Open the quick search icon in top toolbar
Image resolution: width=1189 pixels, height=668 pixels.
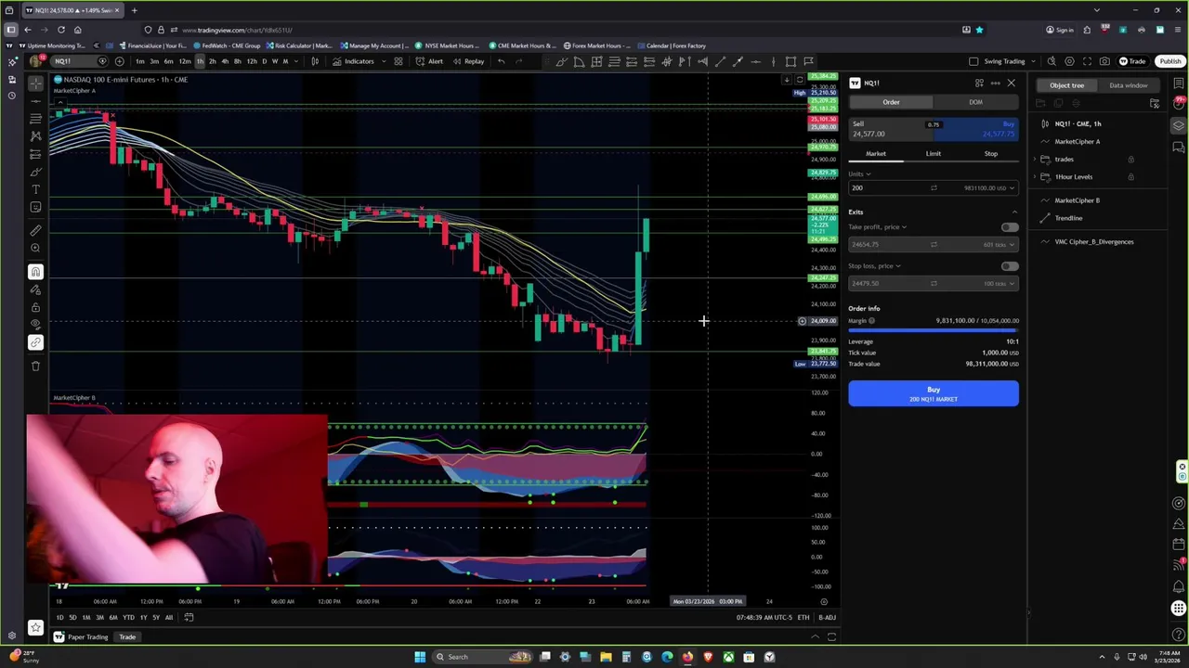click(1052, 61)
